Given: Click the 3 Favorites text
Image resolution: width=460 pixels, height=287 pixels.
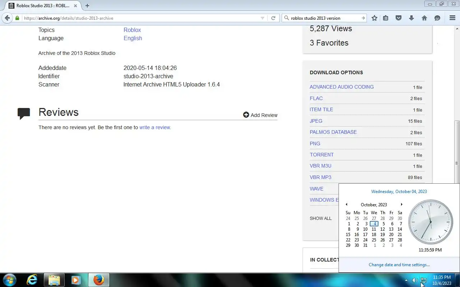Looking at the screenshot, I should (329, 43).
